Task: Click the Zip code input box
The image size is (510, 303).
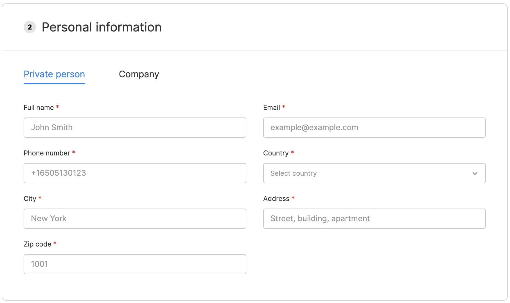Action: click(135, 264)
